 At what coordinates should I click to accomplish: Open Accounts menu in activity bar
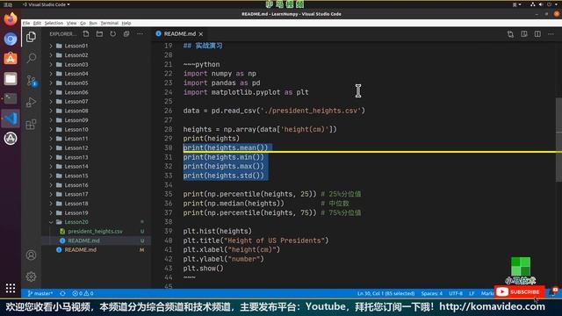point(32,255)
